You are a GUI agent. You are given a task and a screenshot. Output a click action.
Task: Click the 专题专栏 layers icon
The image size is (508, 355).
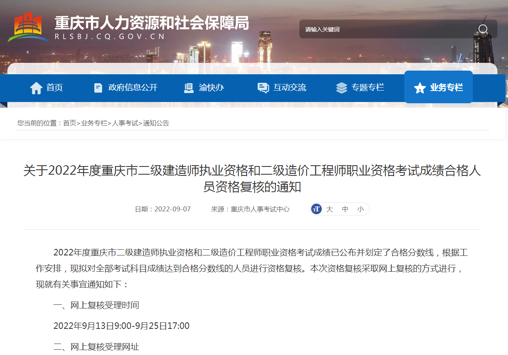tap(341, 88)
